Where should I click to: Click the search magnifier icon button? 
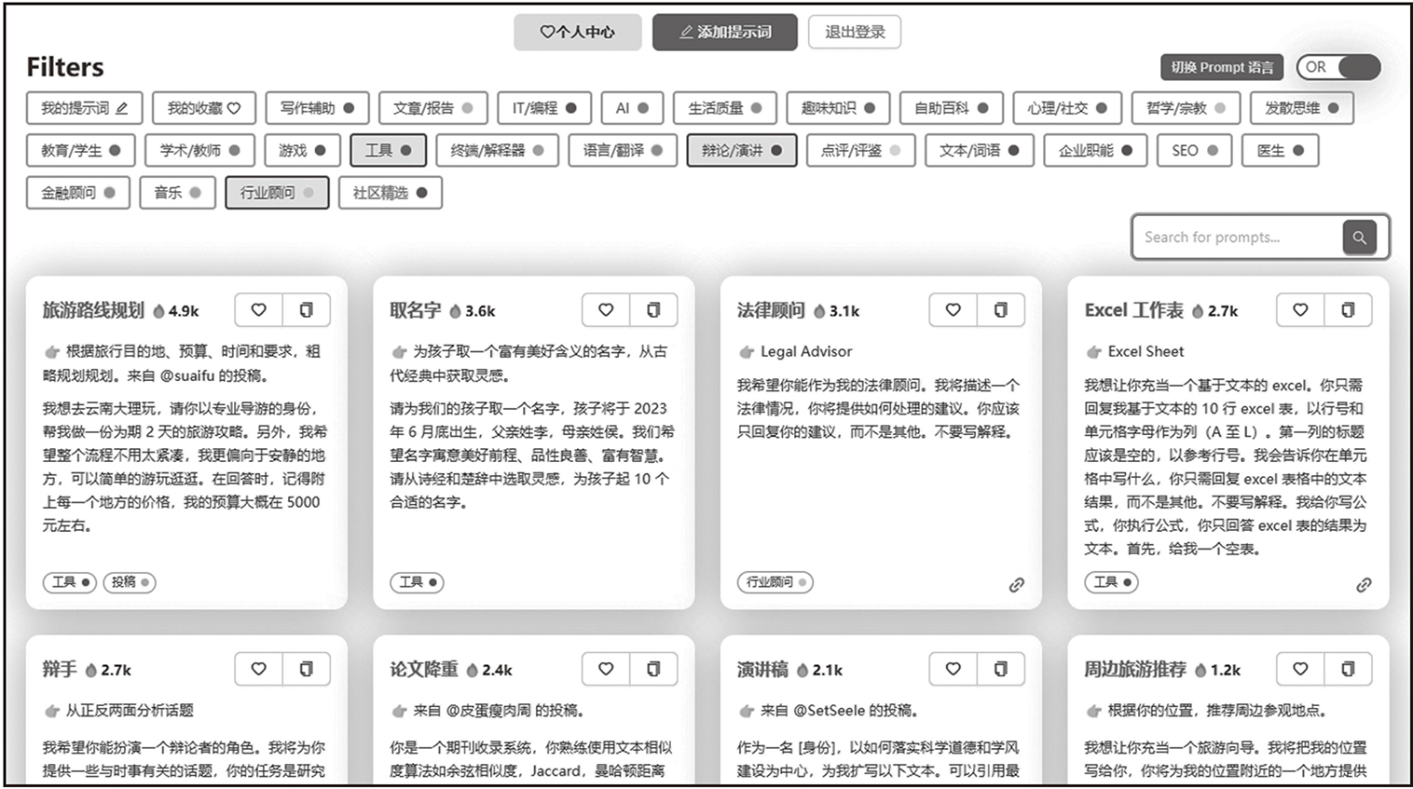pos(1359,238)
